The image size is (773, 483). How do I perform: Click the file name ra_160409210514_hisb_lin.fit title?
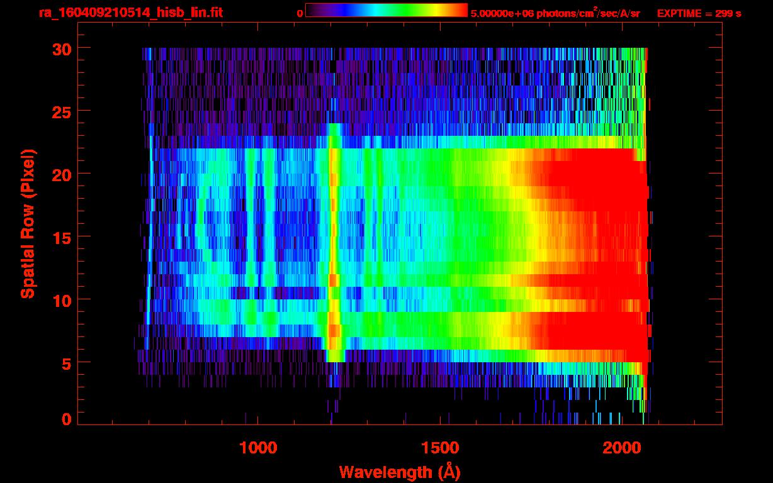point(112,13)
